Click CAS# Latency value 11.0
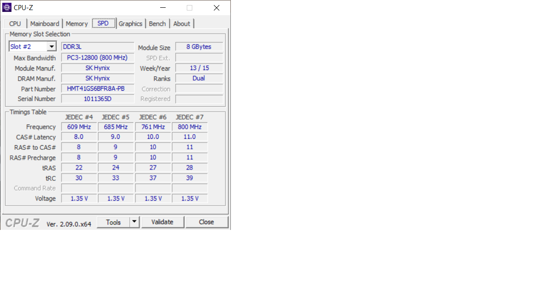Viewport: 547px width, 300px height. pos(190,137)
